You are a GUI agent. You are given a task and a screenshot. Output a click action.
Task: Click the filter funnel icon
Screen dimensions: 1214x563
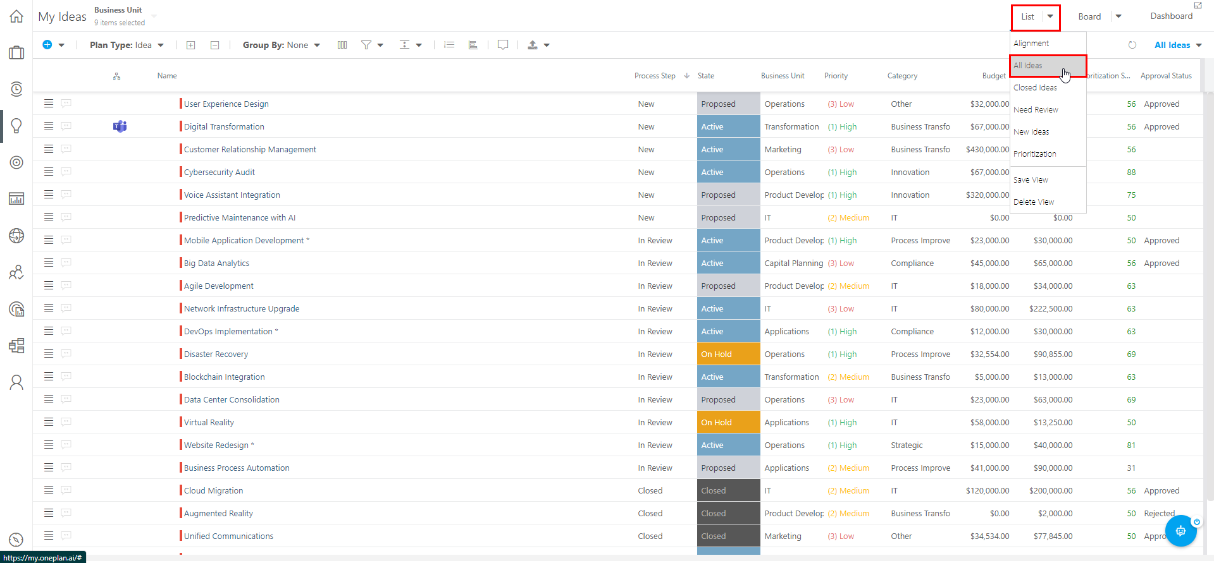pos(366,45)
